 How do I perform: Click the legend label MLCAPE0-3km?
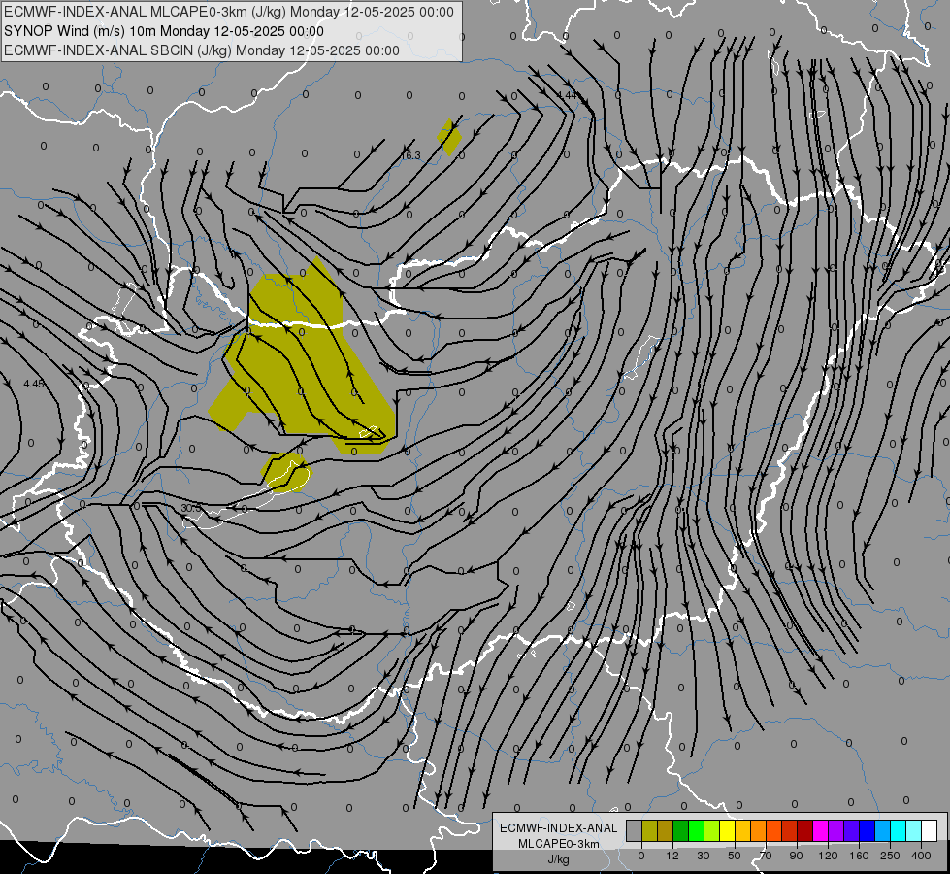pyautogui.click(x=559, y=844)
